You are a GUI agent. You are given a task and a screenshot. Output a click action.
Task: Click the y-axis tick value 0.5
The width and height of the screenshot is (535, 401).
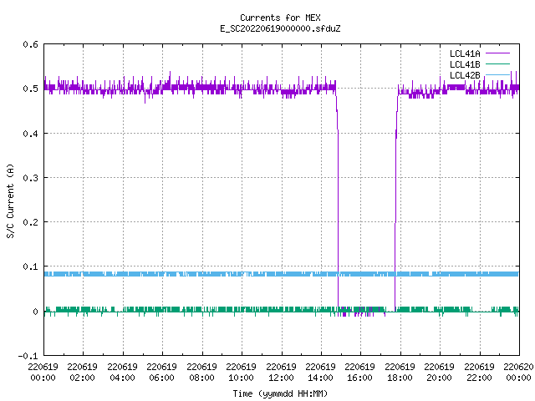(x=30, y=89)
